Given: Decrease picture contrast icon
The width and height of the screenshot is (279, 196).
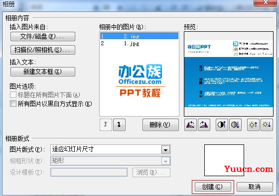Looking at the screenshot, I should (x=235, y=125).
